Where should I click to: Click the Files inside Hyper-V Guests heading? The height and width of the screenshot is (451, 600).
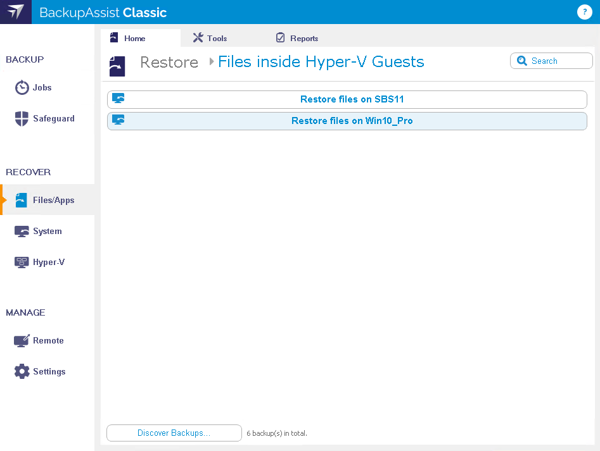[321, 62]
